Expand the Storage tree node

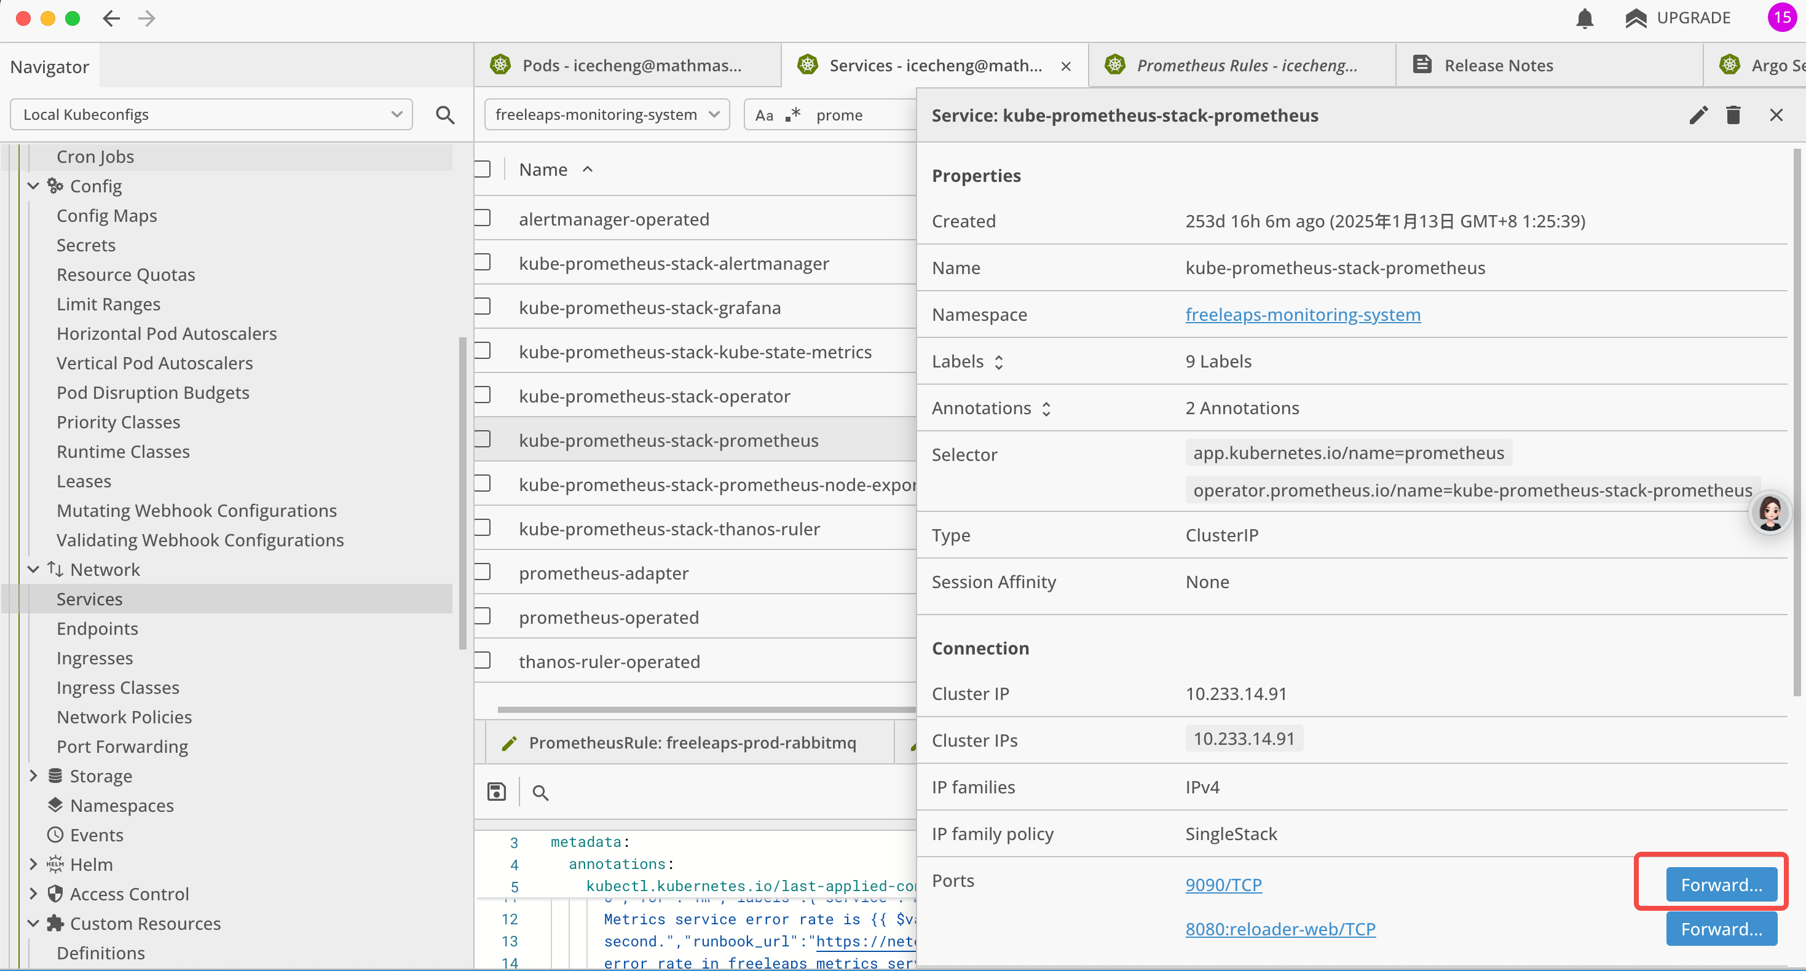coord(33,776)
